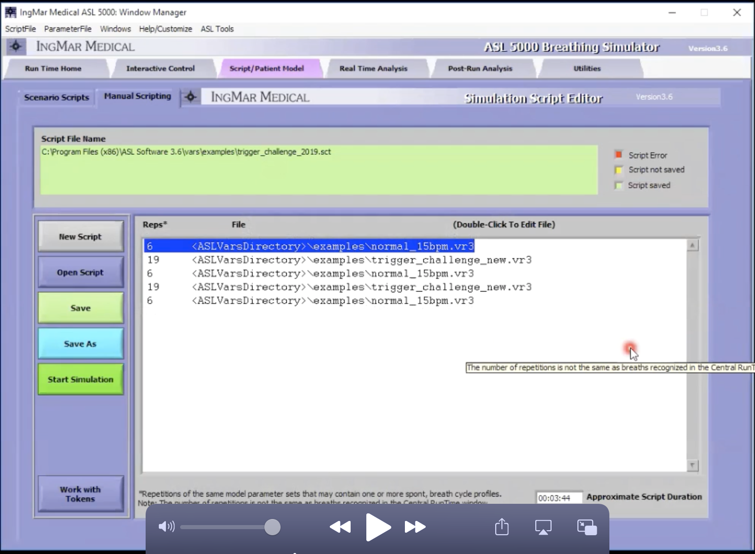
Task: Click the picture-in-picture icon
Action: tap(587, 527)
